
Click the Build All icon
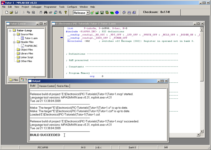pyautogui.click(x=129, y=13)
